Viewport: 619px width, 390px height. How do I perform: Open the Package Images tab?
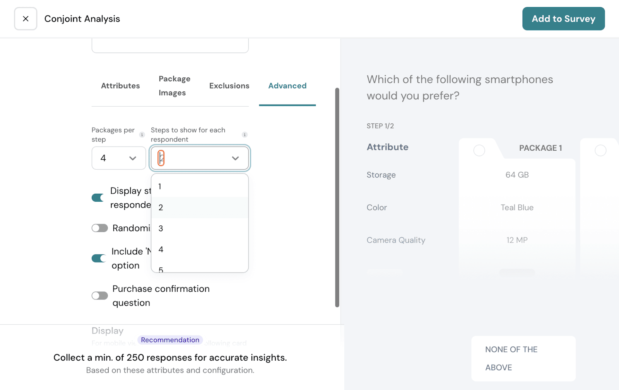pyautogui.click(x=174, y=86)
